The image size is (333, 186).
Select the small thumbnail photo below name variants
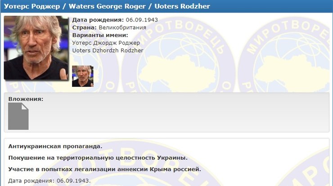pyautogui.click(x=83, y=76)
